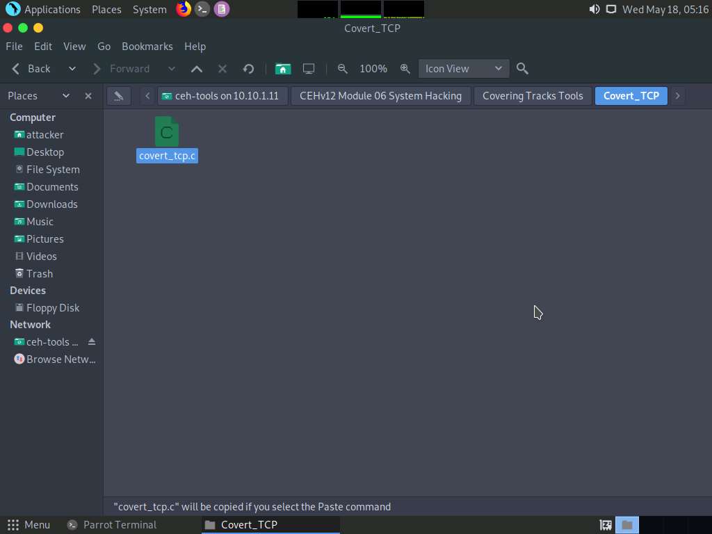The height and width of the screenshot is (534, 712).
Task: Click the Computer toolbar icon
Action: tap(309, 69)
